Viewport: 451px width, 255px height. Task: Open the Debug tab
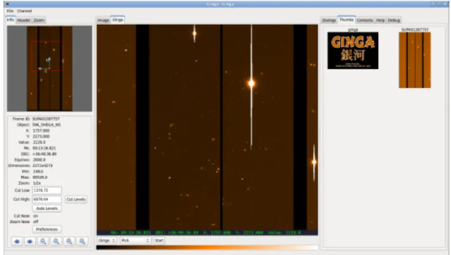point(394,20)
